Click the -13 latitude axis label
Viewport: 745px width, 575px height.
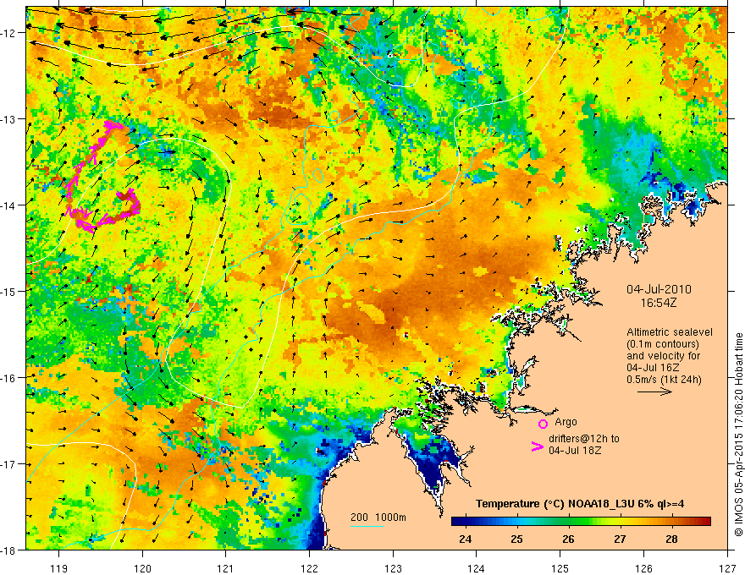tap(9, 118)
